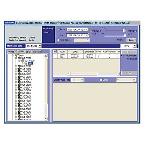Select the CL1-A(EF) port icon
This screenshot has width=144, height=144.
[19, 58]
